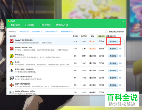Open gear options for Adobe Creative Cloud
The height and width of the screenshot is (110, 142).
(x=120, y=49)
